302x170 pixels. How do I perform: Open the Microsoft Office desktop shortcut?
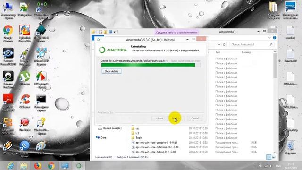8,126
